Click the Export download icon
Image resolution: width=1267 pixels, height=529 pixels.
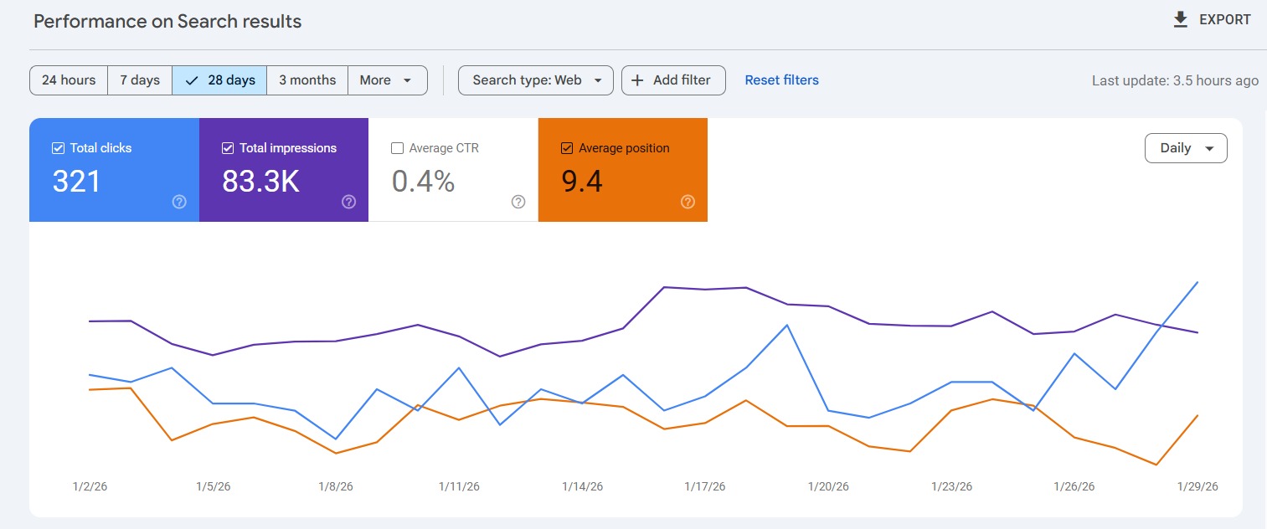[1181, 20]
